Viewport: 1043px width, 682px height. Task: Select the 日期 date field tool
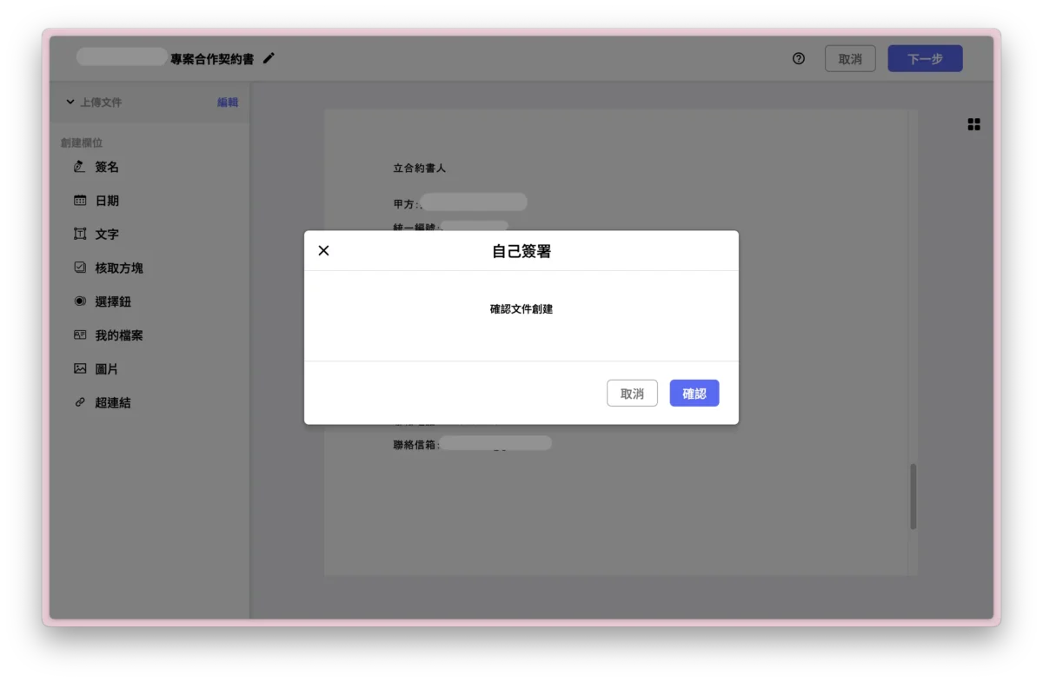pyautogui.click(x=106, y=200)
